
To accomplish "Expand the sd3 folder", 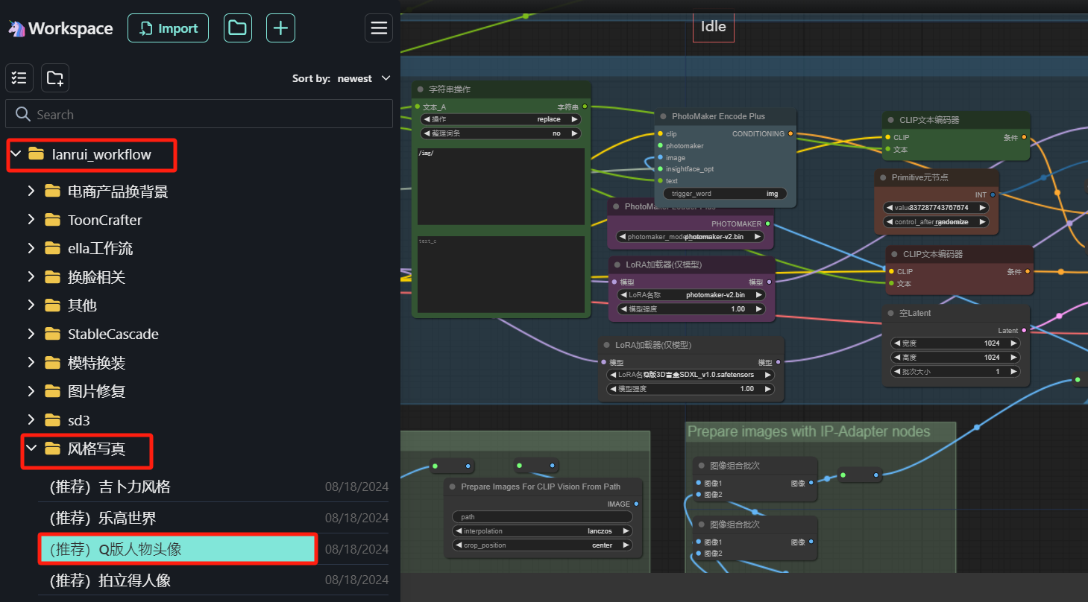I will 31,420.
